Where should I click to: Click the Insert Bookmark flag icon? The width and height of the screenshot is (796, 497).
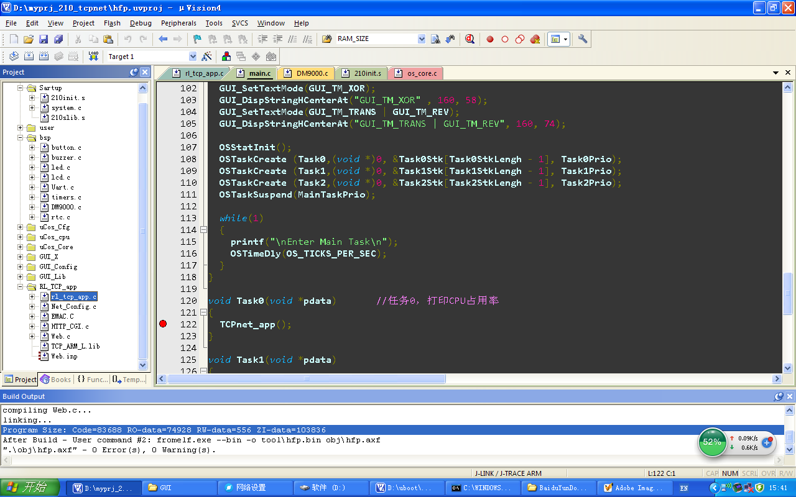(197, 39)
